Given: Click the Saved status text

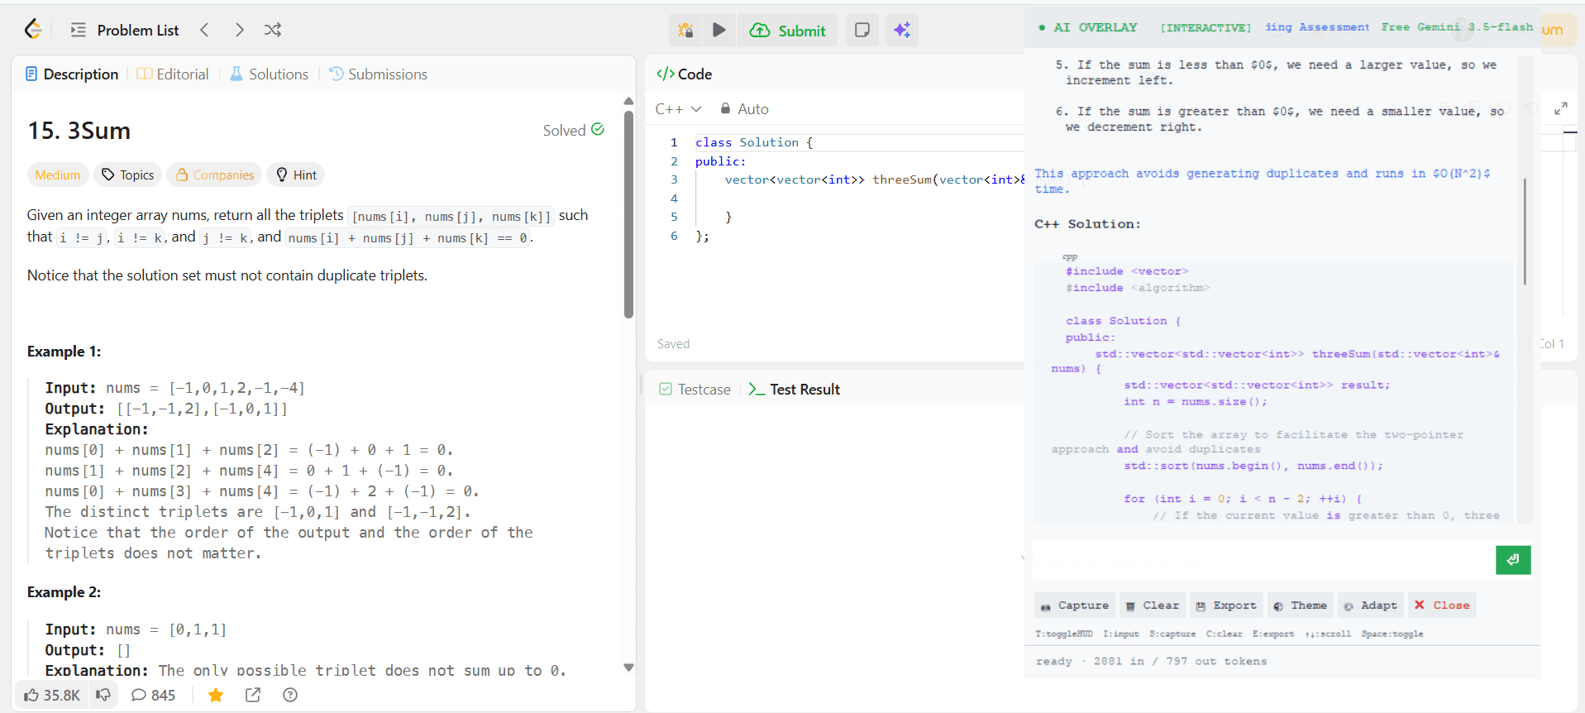Looking at the screenshot, I should click(x=673, y=344).
